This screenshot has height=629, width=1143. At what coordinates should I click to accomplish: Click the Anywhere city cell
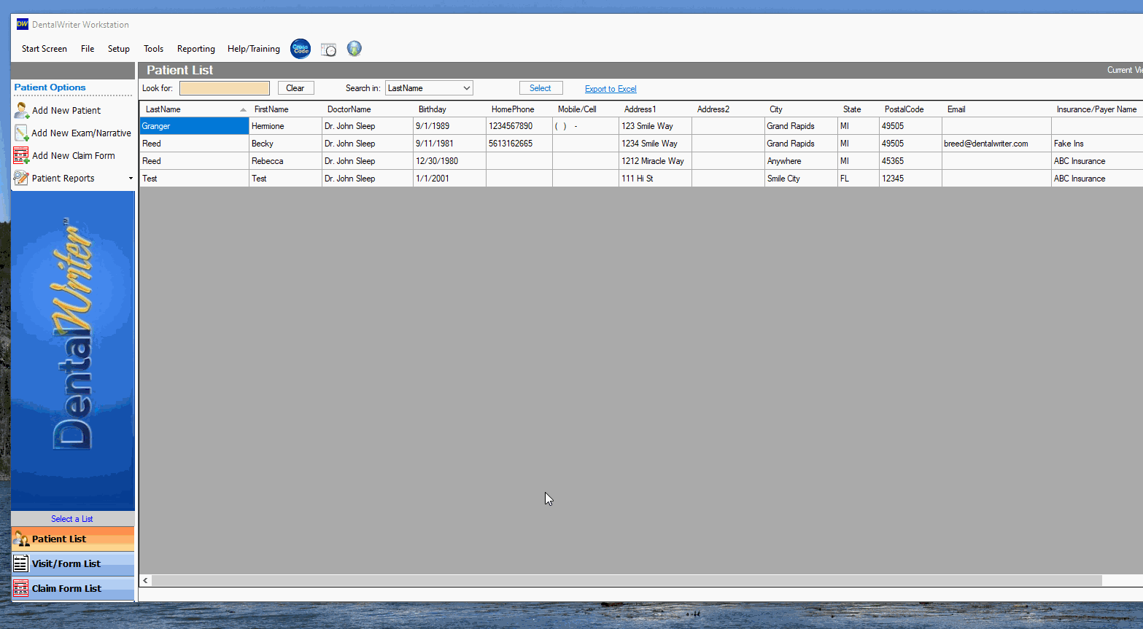tap(801, 161)
